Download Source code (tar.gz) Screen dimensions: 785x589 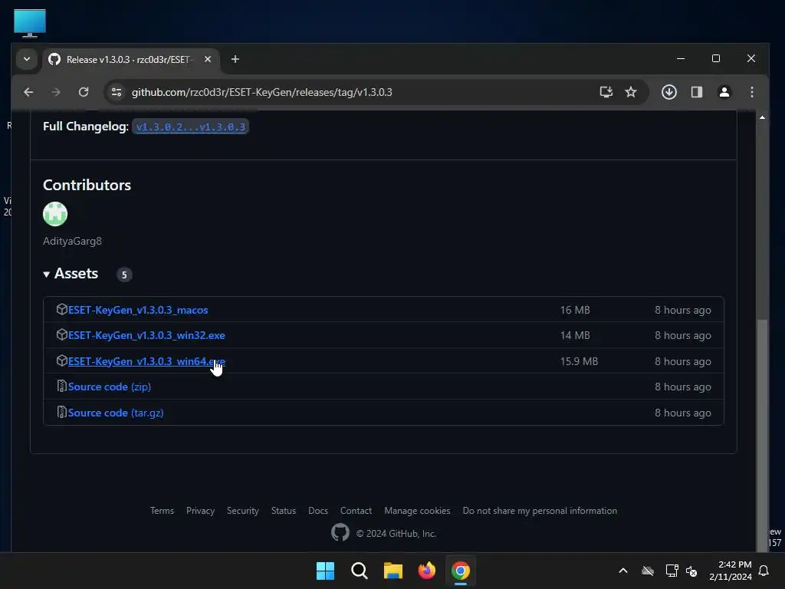pyautogui.click(x=116, y=413)
